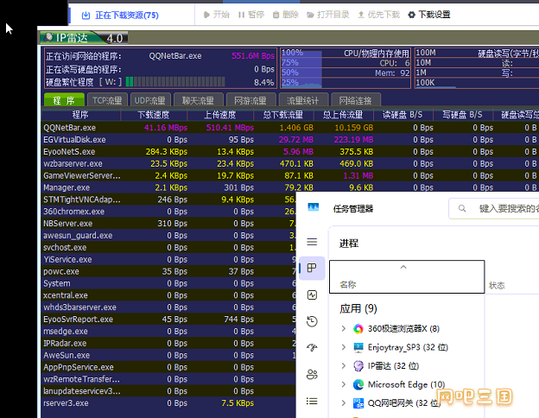
Task: Select the wzbarserver.exe row
Action: pyautogui.click(x=289, y=163)
